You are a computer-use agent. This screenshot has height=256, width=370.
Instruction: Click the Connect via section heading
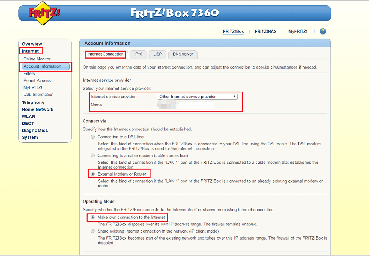tap(94, 121)
